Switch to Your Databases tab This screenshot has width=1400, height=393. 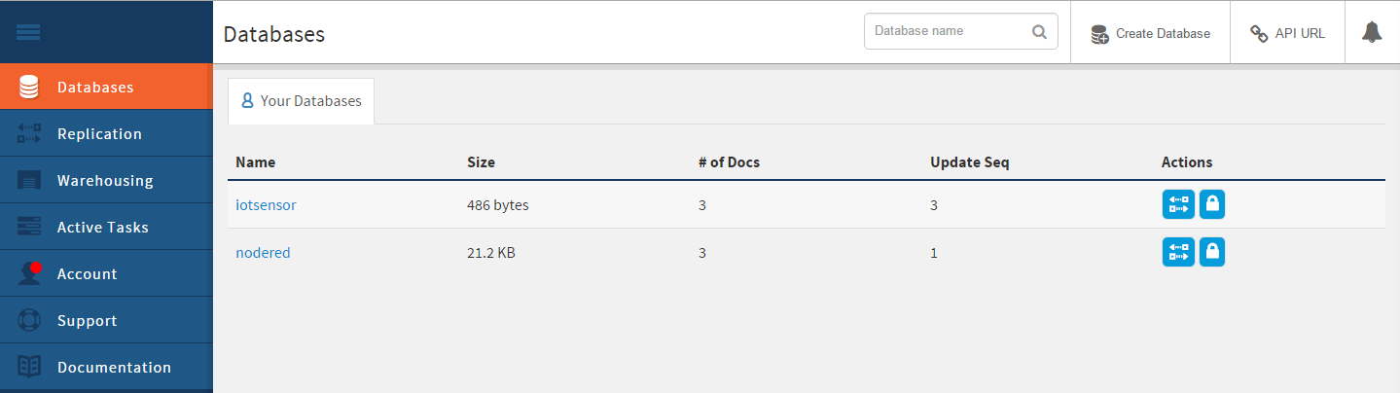click(x=302, y=101)
